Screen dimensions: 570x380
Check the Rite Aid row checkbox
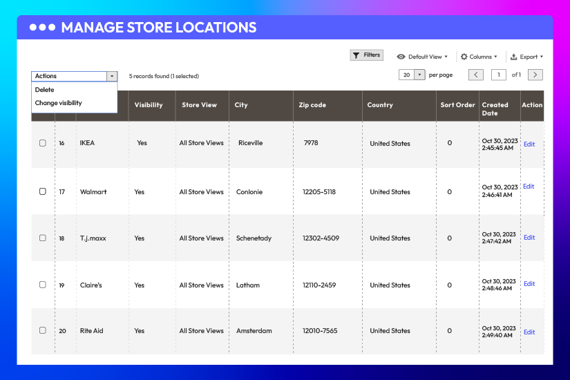pyautogui.click(x=43, y=330)
